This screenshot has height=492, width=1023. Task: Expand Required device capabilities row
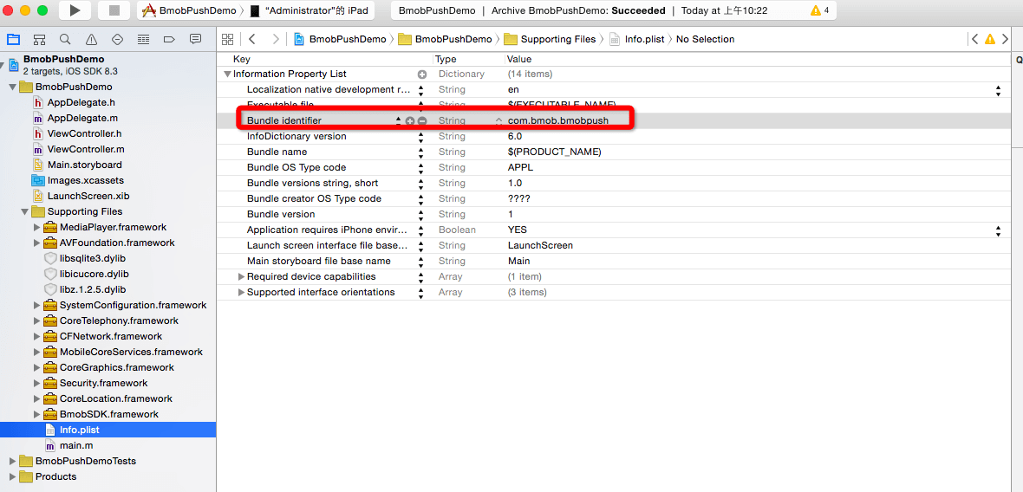[241, 276]
